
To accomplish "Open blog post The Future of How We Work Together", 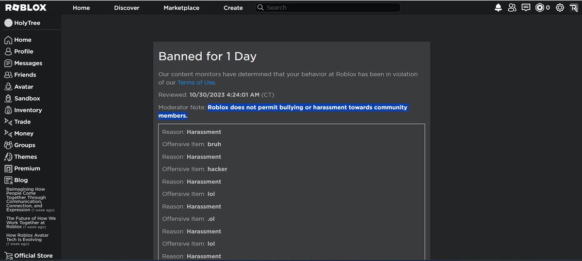I will [31, 222].
